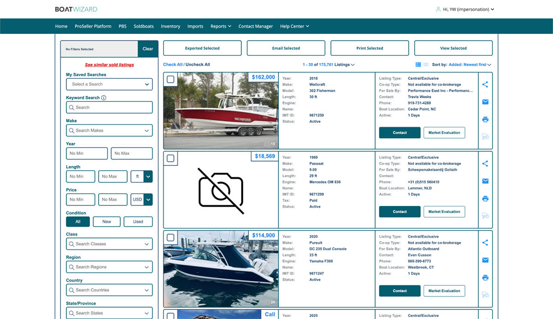Open the Pursuit boat photo thumbnail

click(221, 269)
